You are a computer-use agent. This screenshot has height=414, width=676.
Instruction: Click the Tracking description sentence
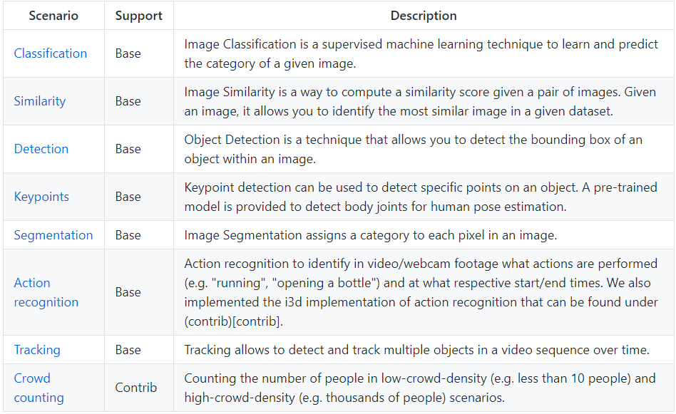417,350
